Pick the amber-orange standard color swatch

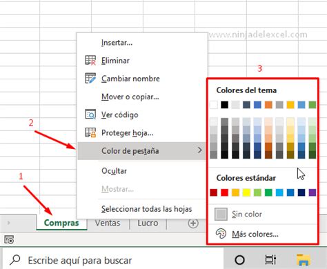(235, 192)
